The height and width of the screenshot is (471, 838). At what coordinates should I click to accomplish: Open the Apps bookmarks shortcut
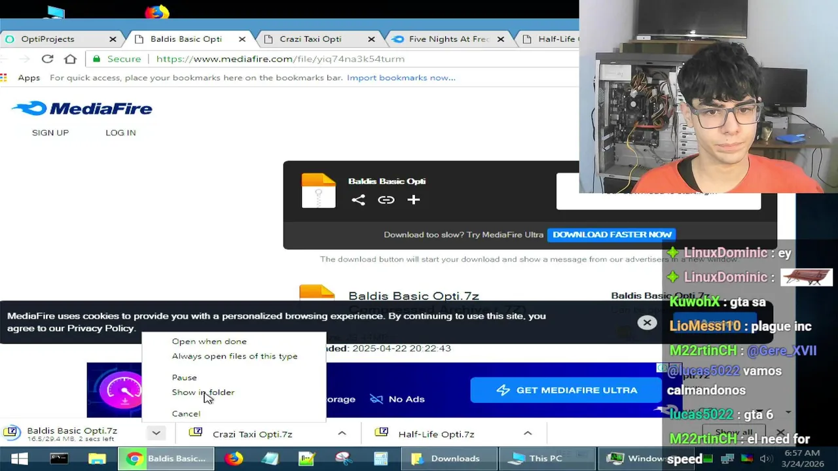(21, 78)
